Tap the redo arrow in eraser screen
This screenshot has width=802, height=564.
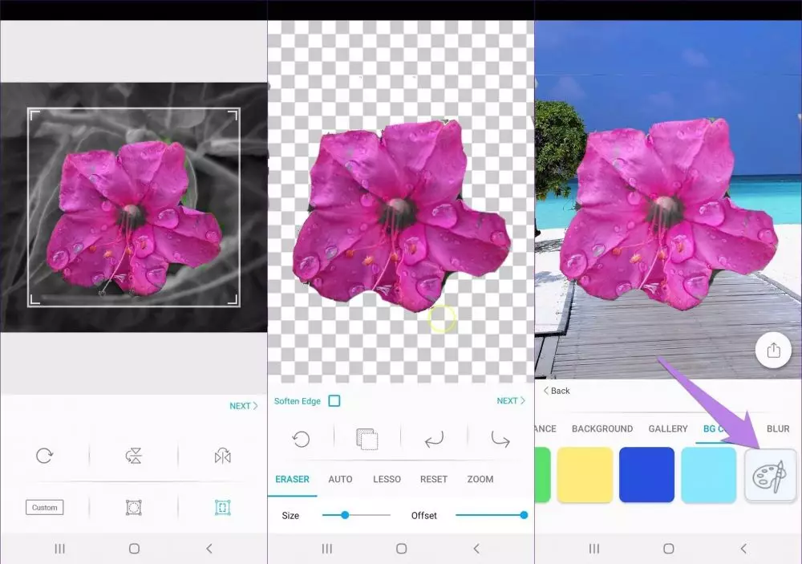coord(500,439)
